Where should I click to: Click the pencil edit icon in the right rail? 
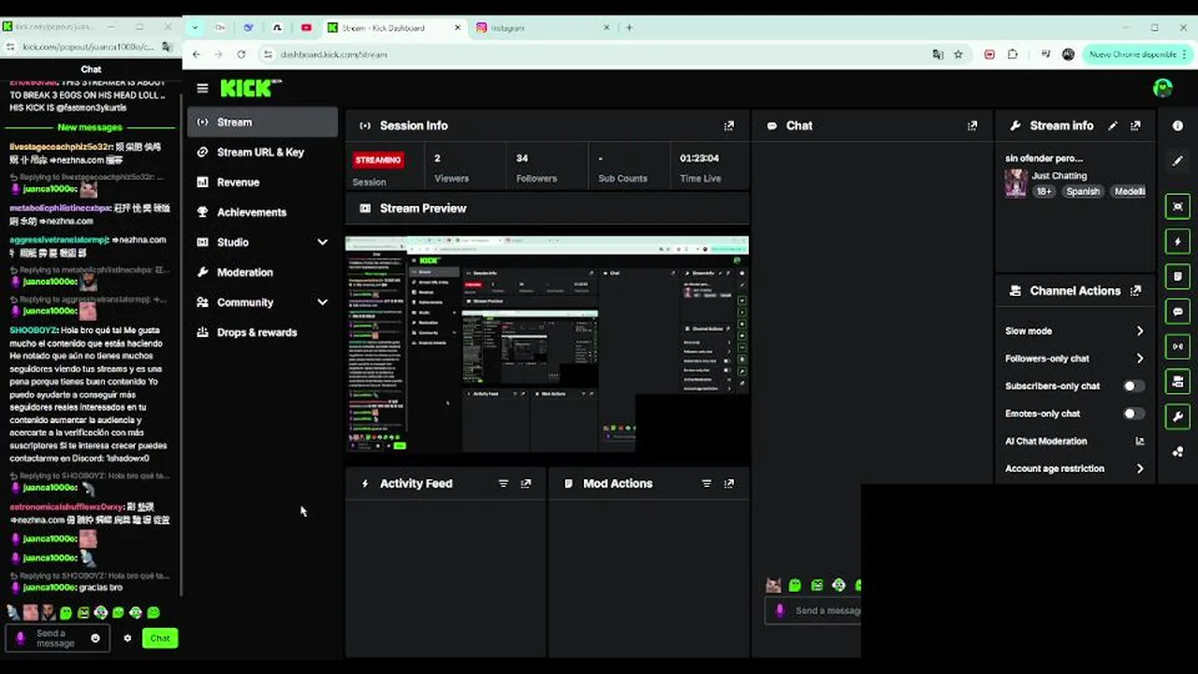click(1177, 161)
